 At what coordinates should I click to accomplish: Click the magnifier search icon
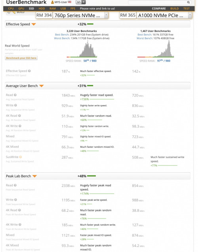pos(188,2)
